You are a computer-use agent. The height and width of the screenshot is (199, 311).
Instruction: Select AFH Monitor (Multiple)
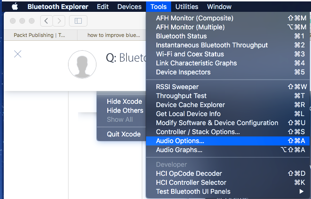coord(227,27)
